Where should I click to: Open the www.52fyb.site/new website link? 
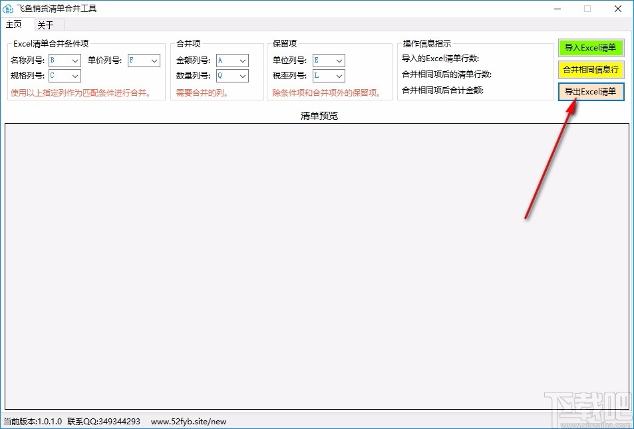[188, 422]
